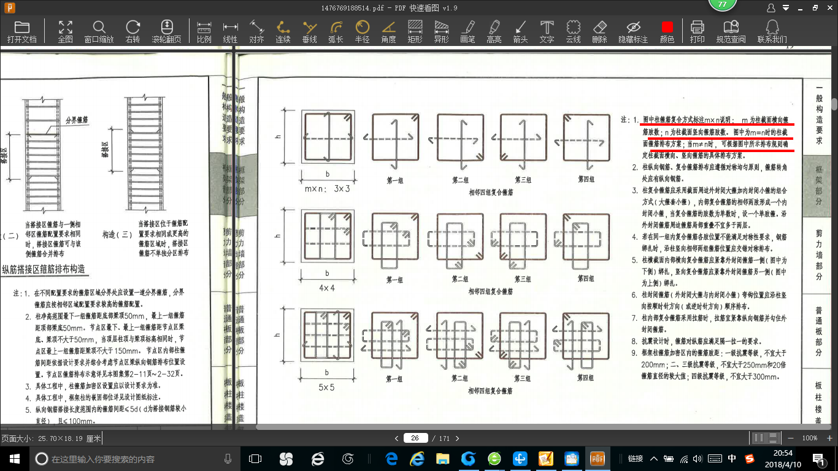Expand the title bar dropdown menu arrow
This screenshot has height=471, width=838.
[x=786, y=8]
